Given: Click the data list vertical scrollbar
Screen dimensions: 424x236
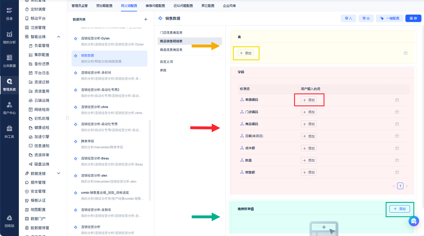Looking at the screenshot, I should click(150, 160).
